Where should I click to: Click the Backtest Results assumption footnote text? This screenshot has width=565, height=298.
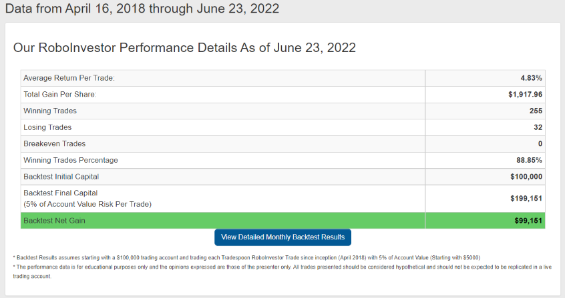click(x=246, y=258)
